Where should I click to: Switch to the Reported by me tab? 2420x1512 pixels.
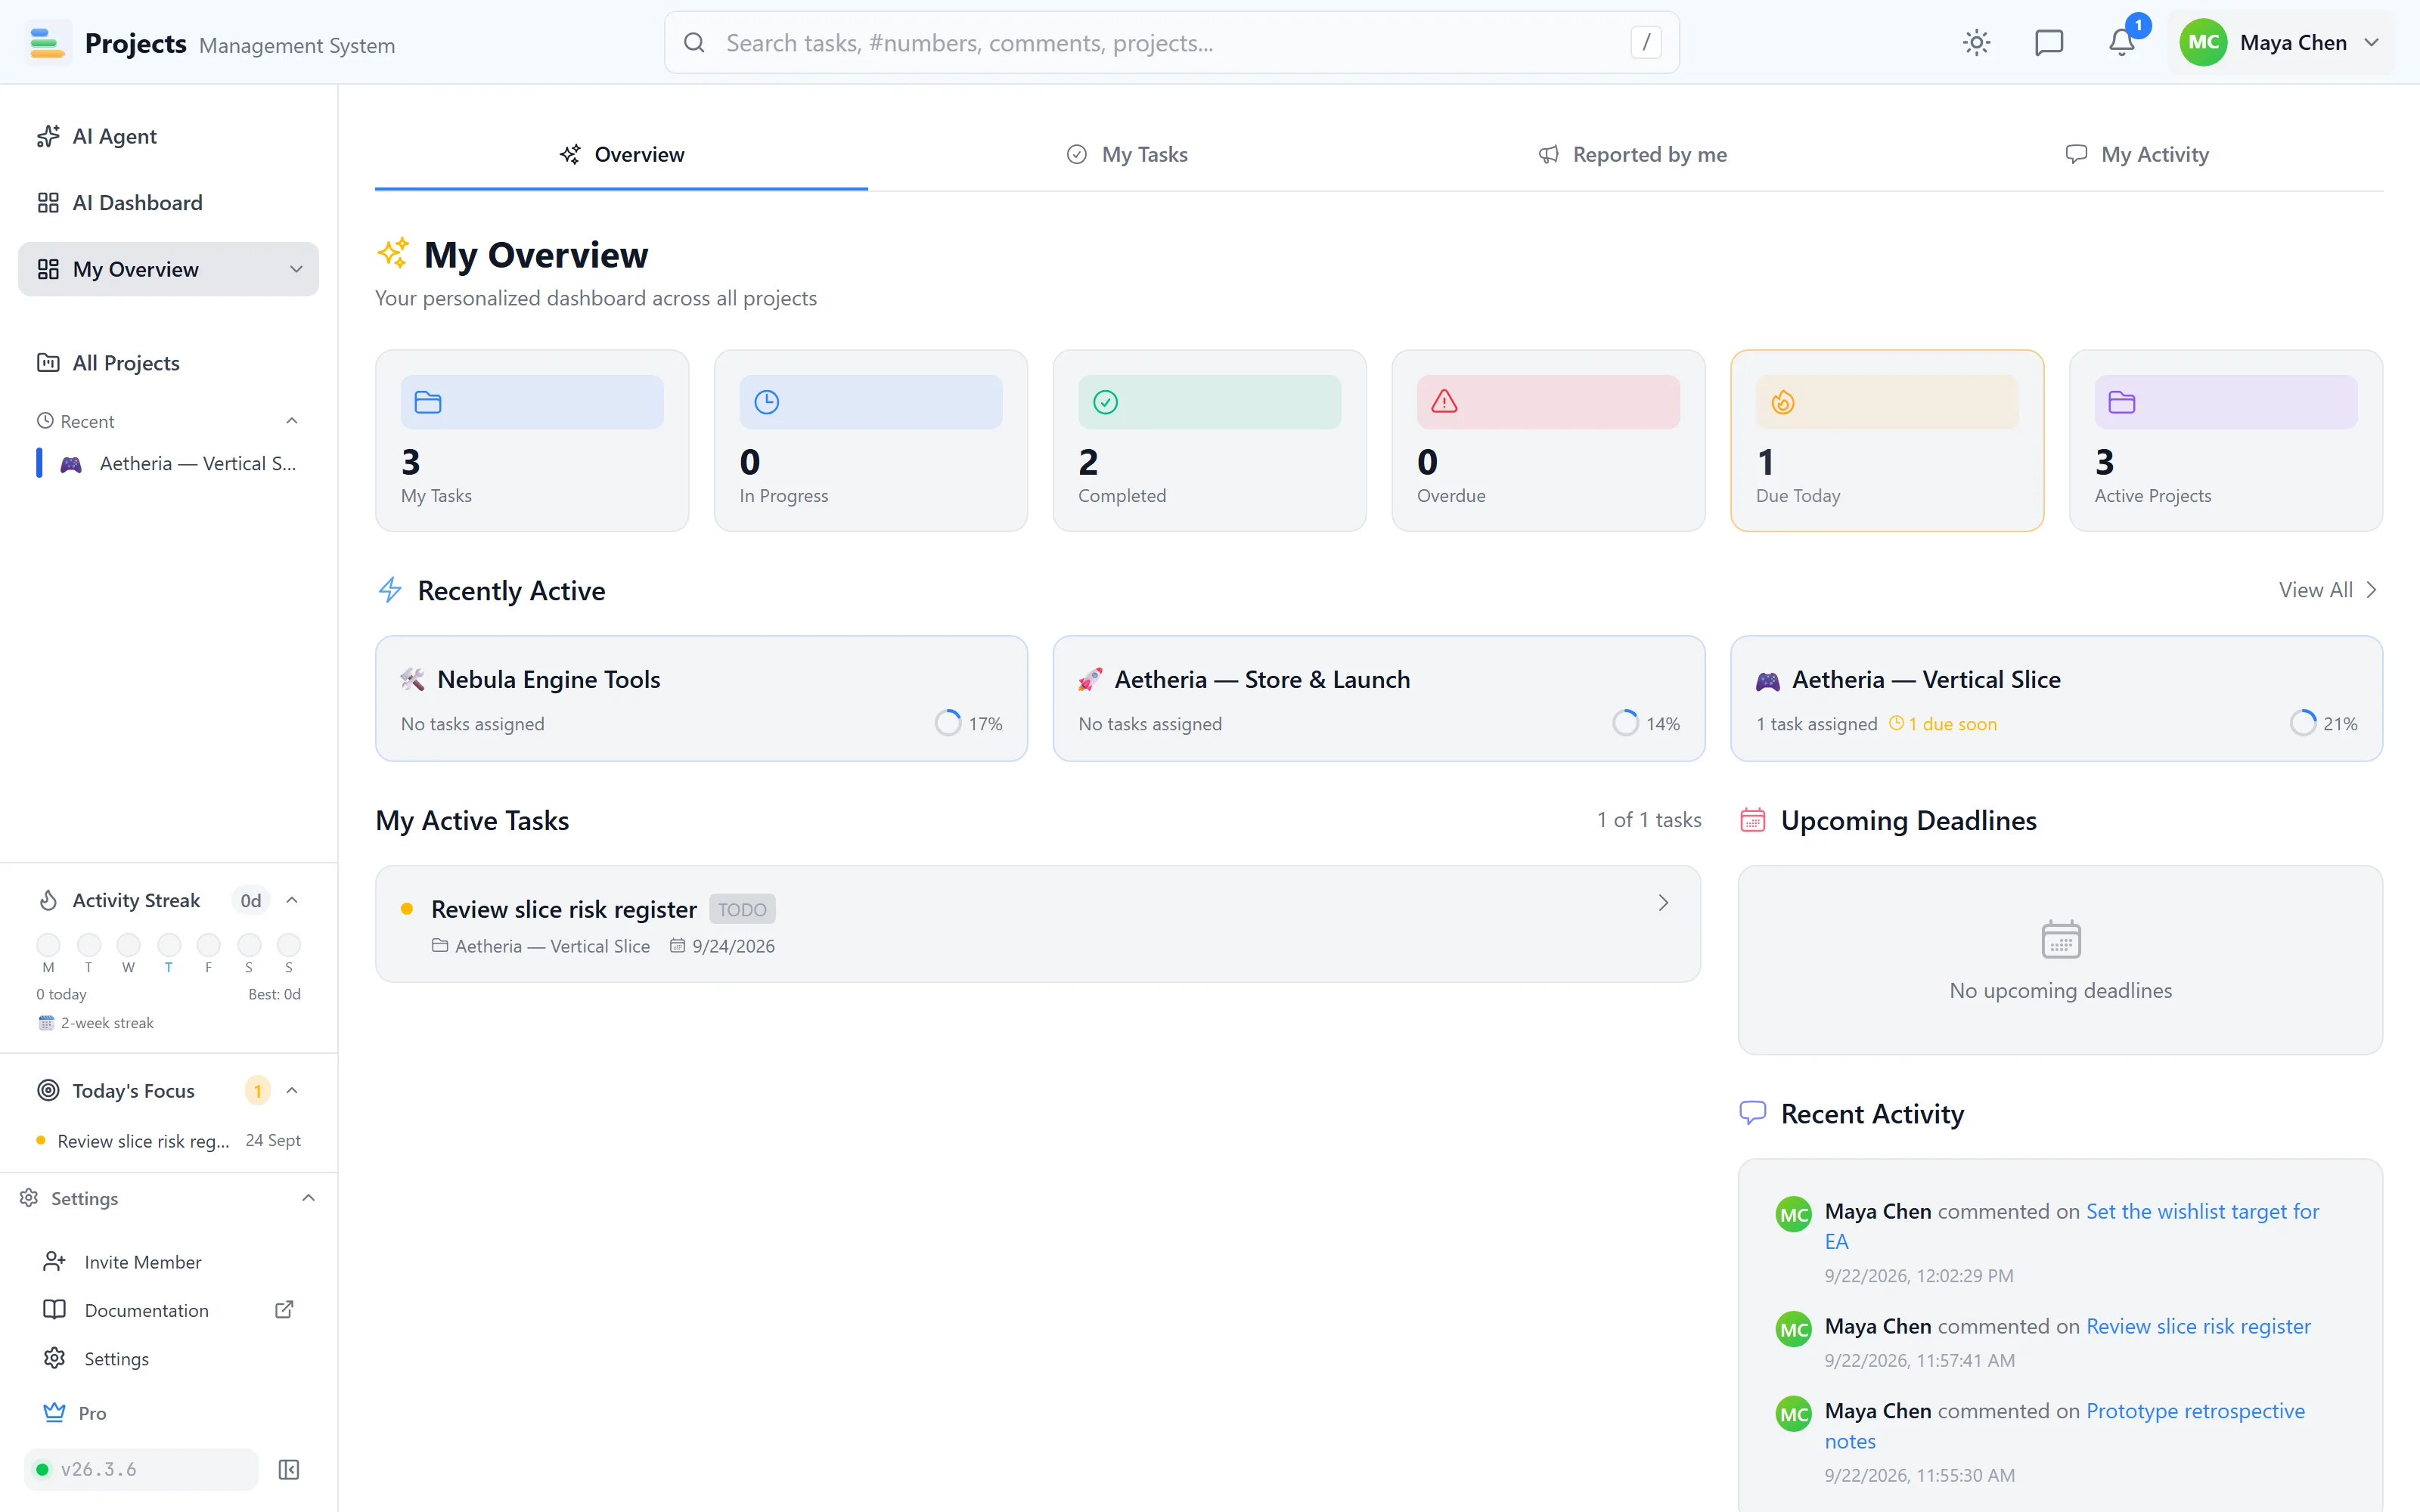point(1631,154)
